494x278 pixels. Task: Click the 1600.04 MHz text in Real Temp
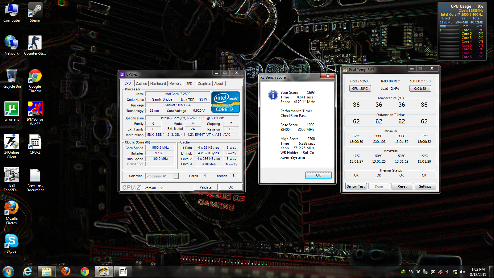tap(390, 81)
